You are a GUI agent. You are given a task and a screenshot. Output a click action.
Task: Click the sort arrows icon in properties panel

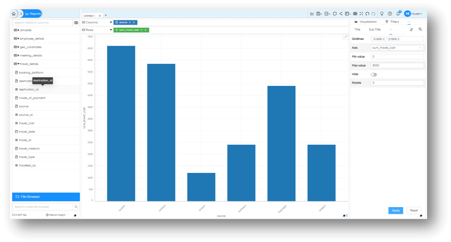[411, 30]
